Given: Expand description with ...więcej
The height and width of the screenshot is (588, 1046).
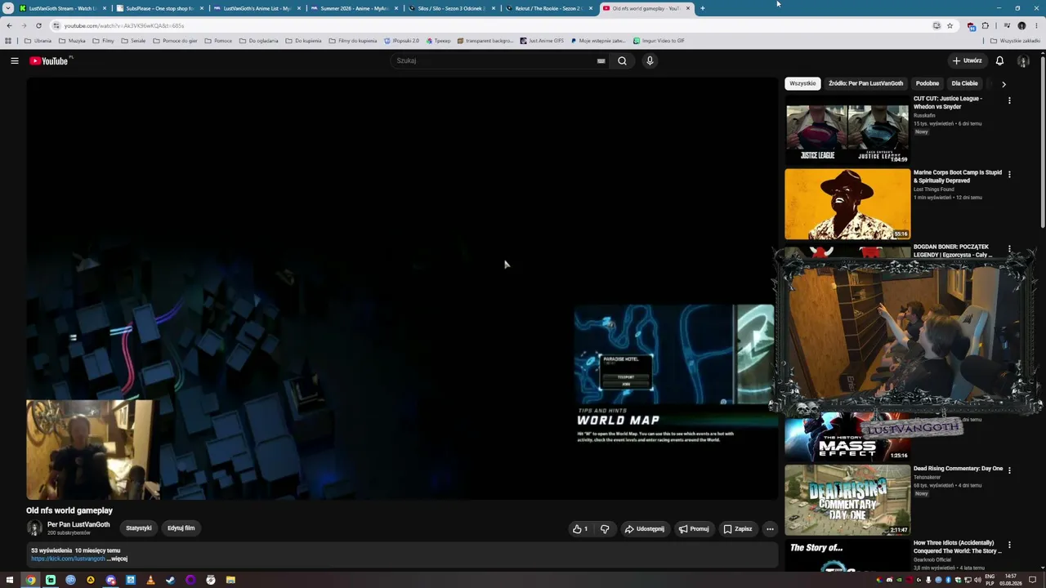Looking at the screenshot, I should pos(118,559).
